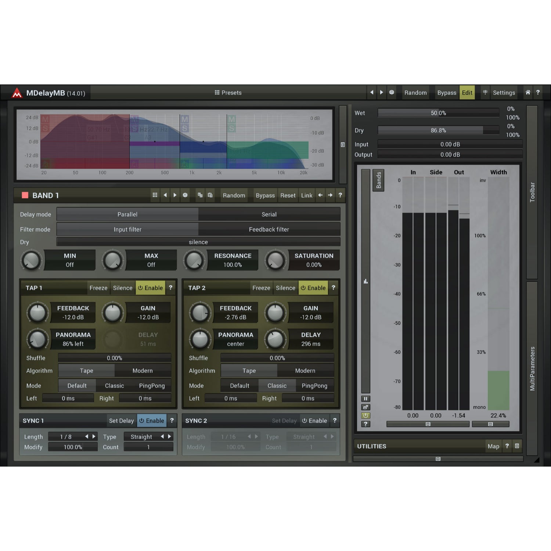
Task: Toggle Tap 1 Freeze
Action: [x=98, y=288]
